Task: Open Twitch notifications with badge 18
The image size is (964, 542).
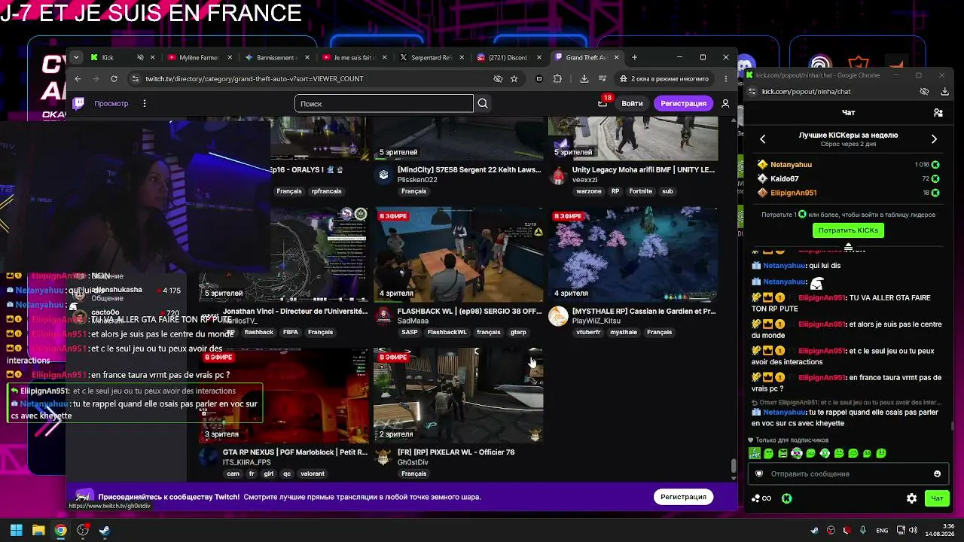Action: (x=602, y=103)
